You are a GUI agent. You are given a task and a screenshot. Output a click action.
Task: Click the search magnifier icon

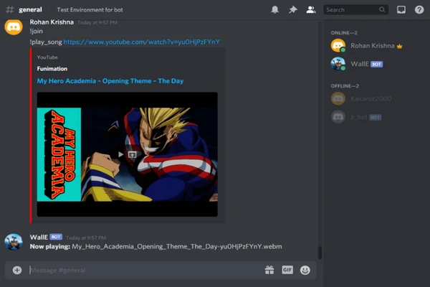(x=382, y=9)
